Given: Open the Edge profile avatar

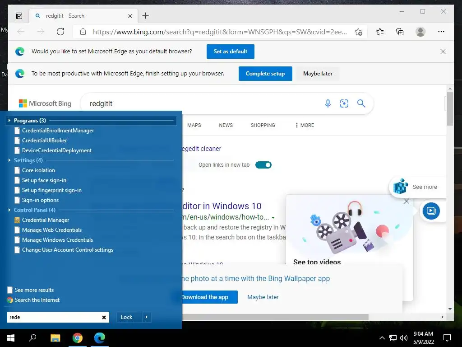Looking at the screenshot, I should tap(420, 32).
